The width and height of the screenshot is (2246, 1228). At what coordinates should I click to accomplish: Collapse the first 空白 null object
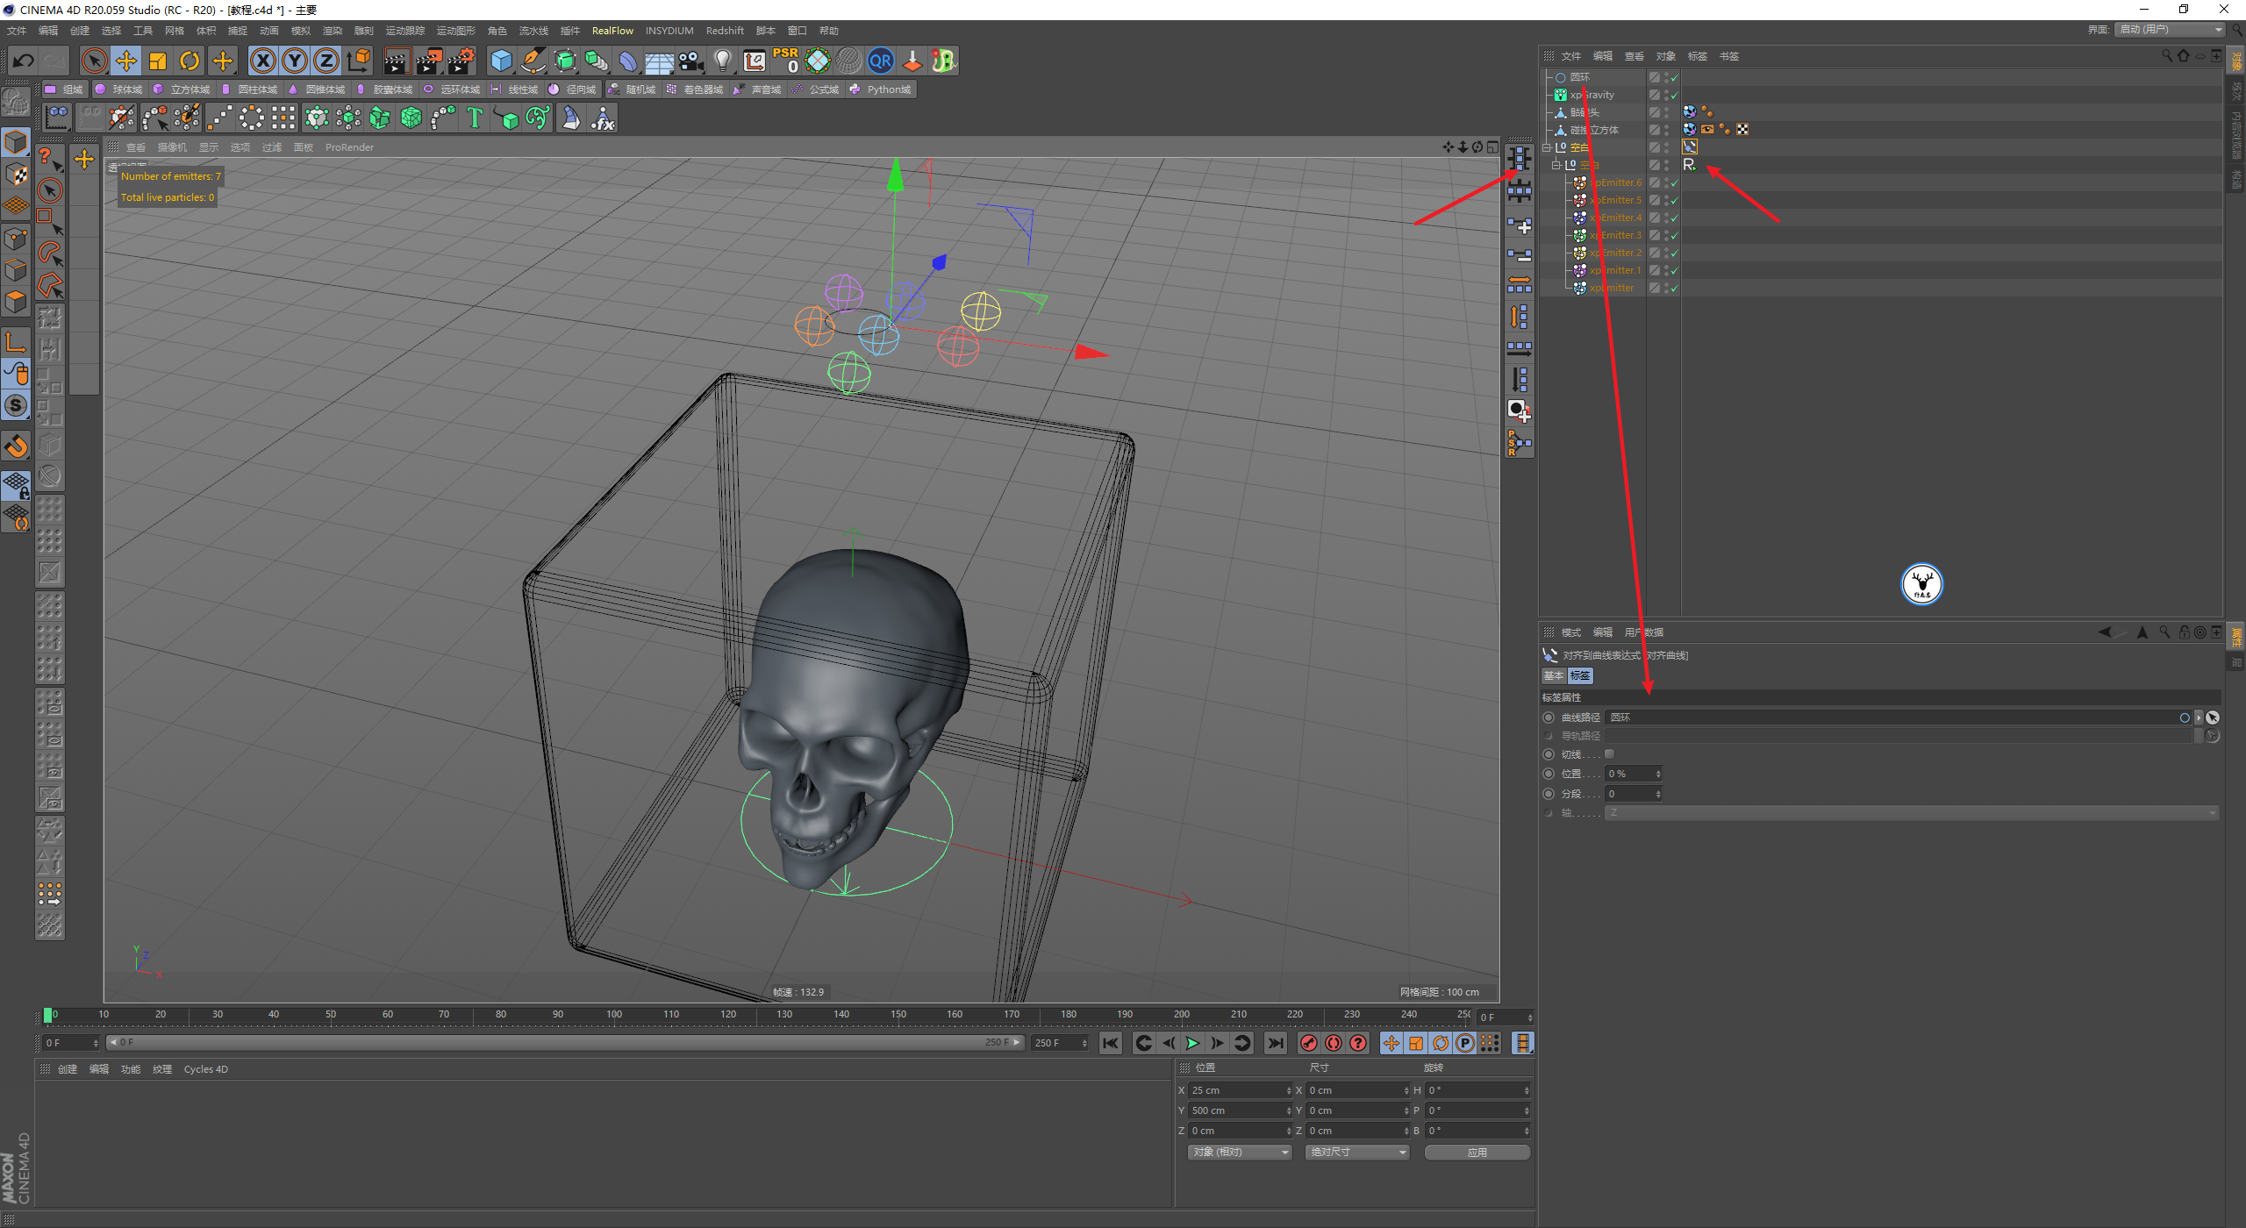tap(1548, 147)
